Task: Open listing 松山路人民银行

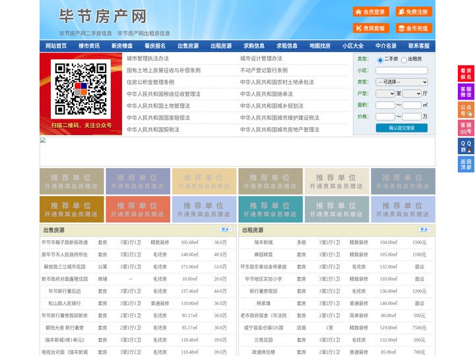Action: pos(65,303)
